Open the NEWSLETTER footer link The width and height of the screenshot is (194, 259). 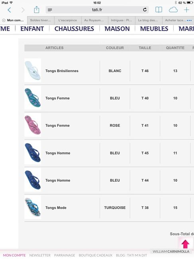(x=40, y=255)
